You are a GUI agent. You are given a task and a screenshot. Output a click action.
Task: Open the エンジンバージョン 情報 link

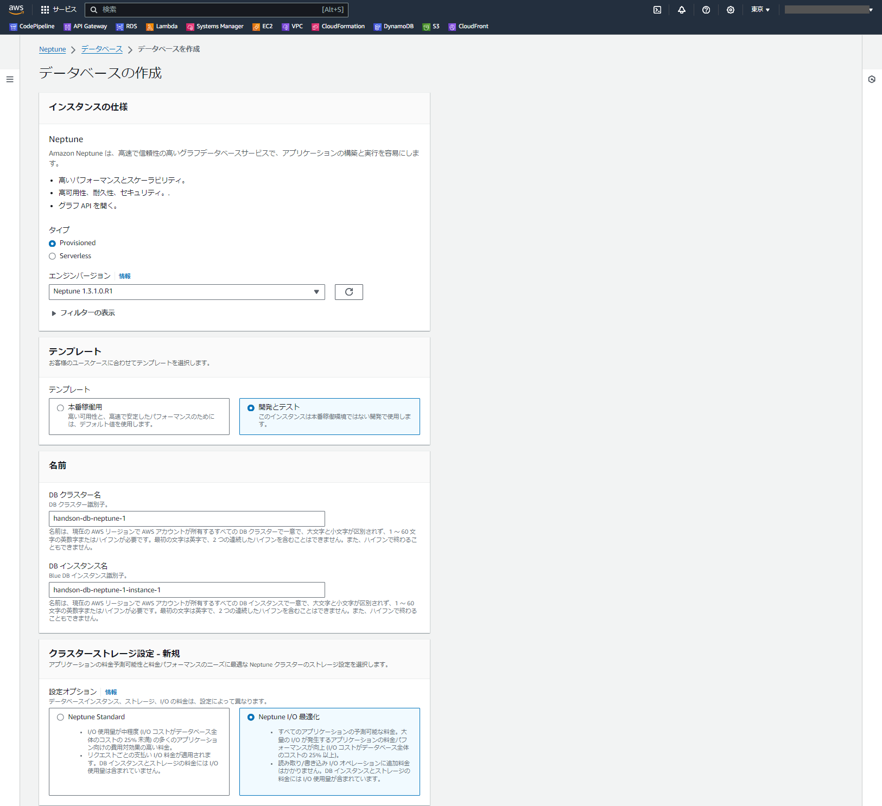(125, 276)
